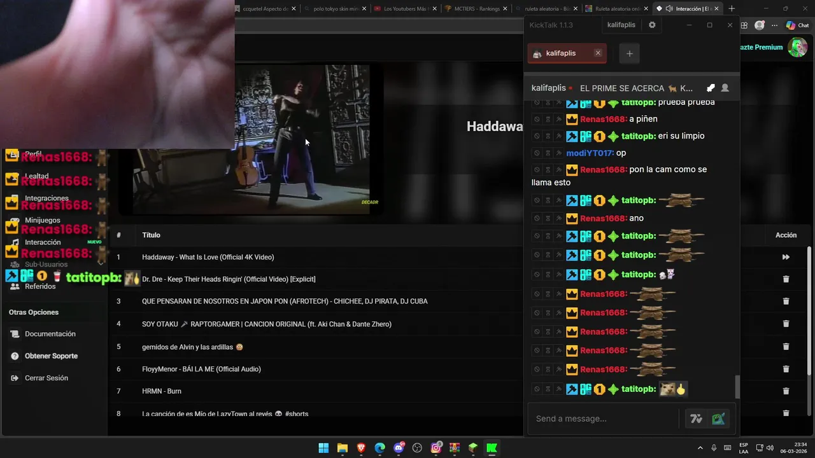815x458 pixels.
Task: Delete HRMN - Burn from queue
Action: click(786, 391)
